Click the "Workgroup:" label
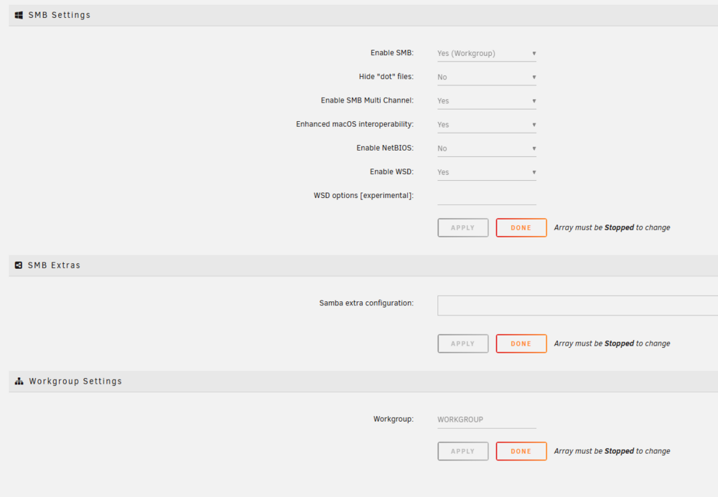The height and width of the screenshot is (497, 718). (393, 420)
